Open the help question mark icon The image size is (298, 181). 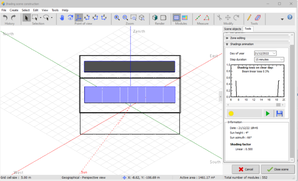(290, 17)
